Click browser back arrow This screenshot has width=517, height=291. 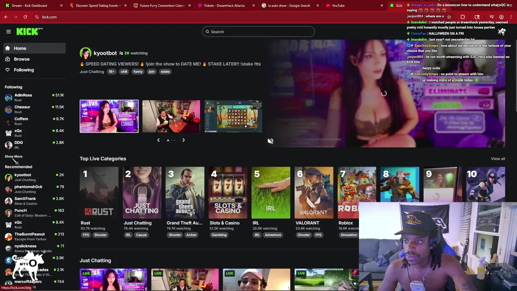(6, 17)
